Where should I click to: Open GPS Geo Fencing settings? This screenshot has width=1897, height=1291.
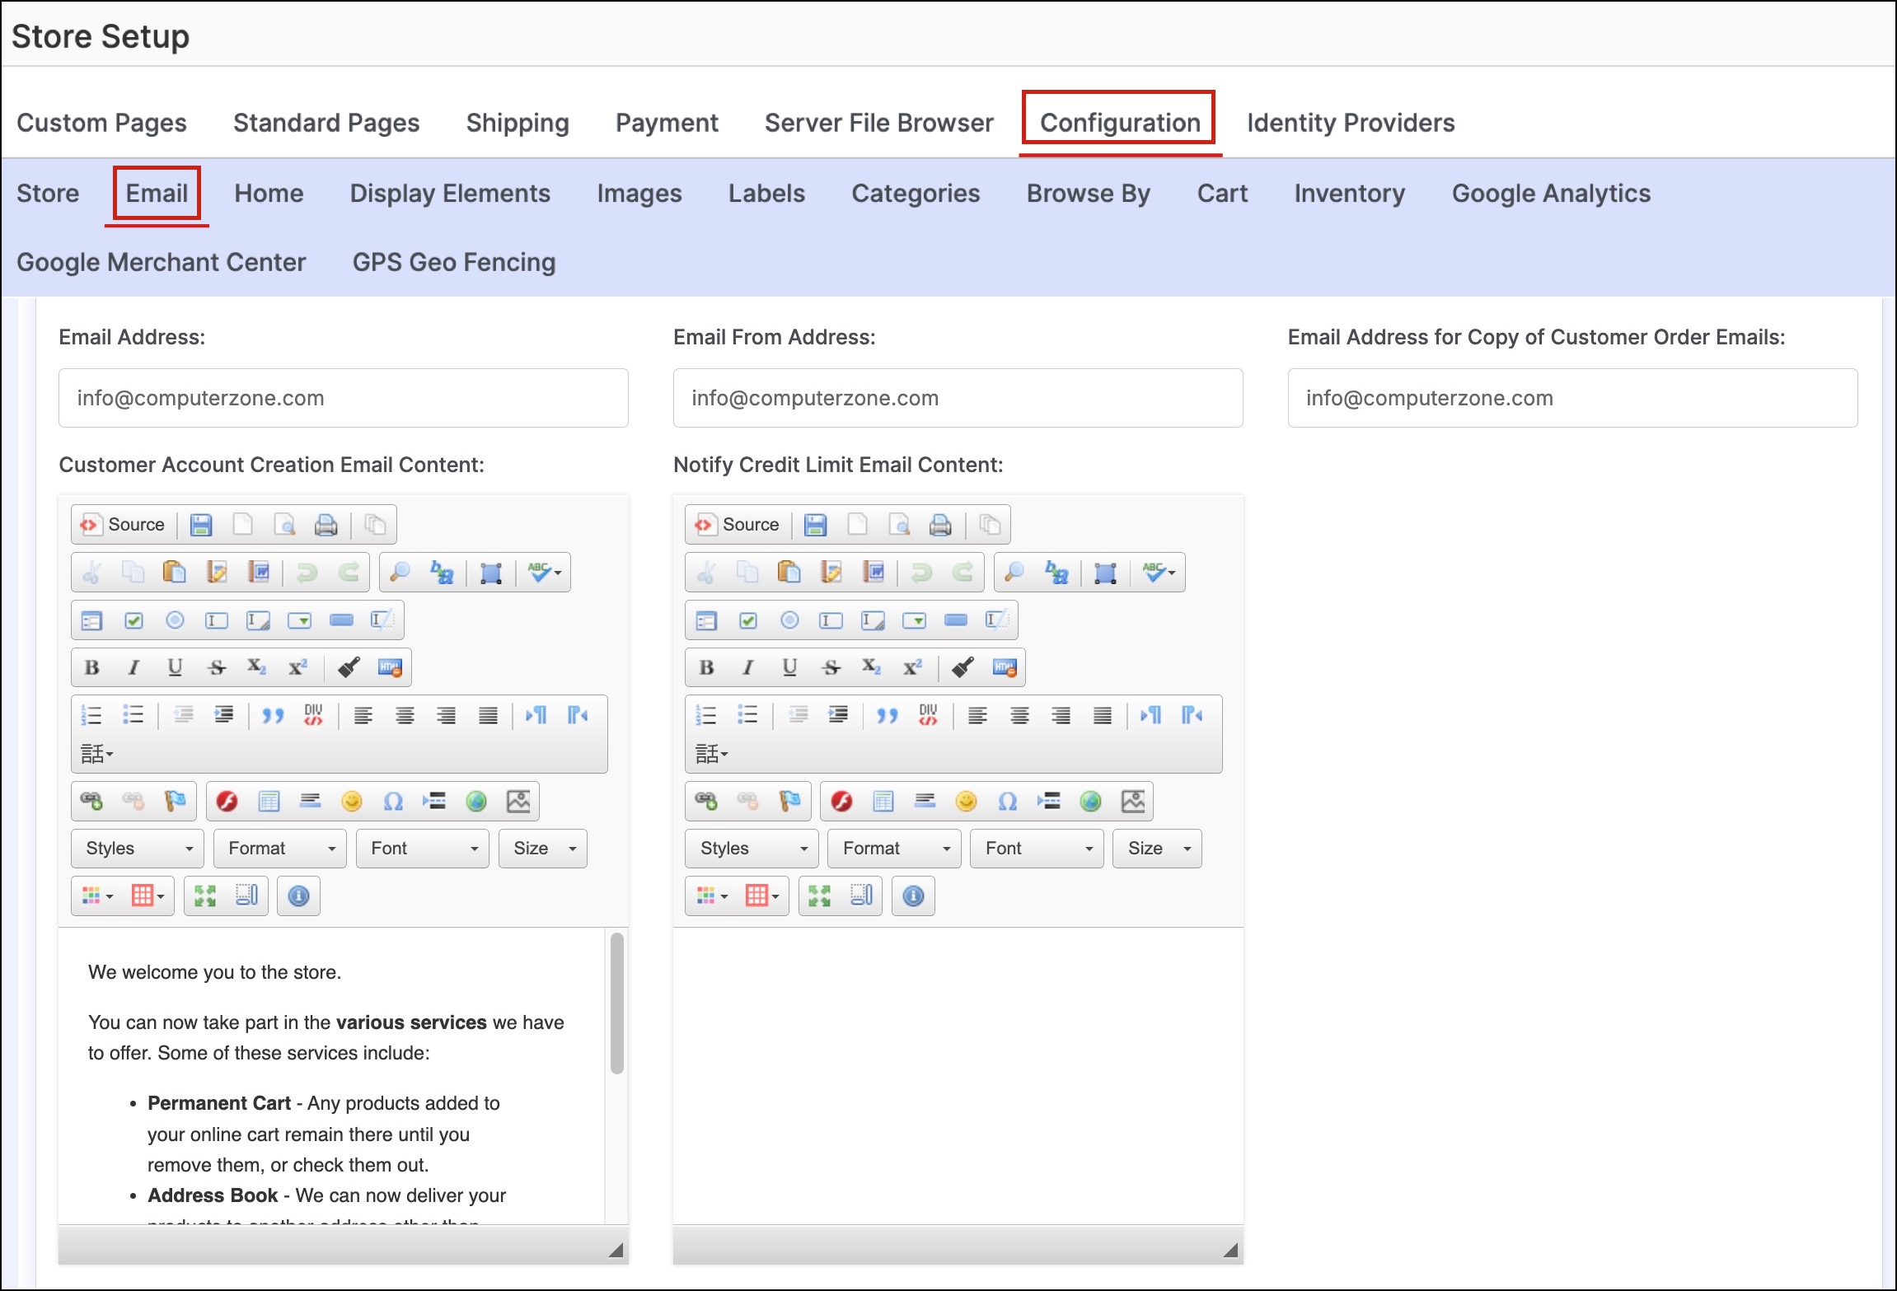[453, 262]
